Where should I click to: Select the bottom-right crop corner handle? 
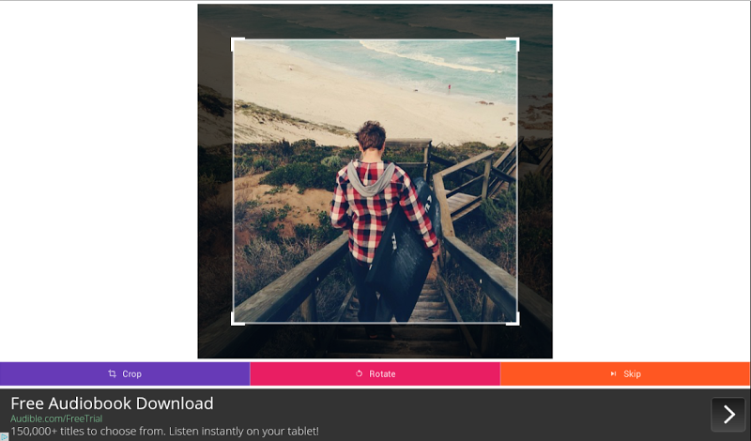click(x=513, y=319)
